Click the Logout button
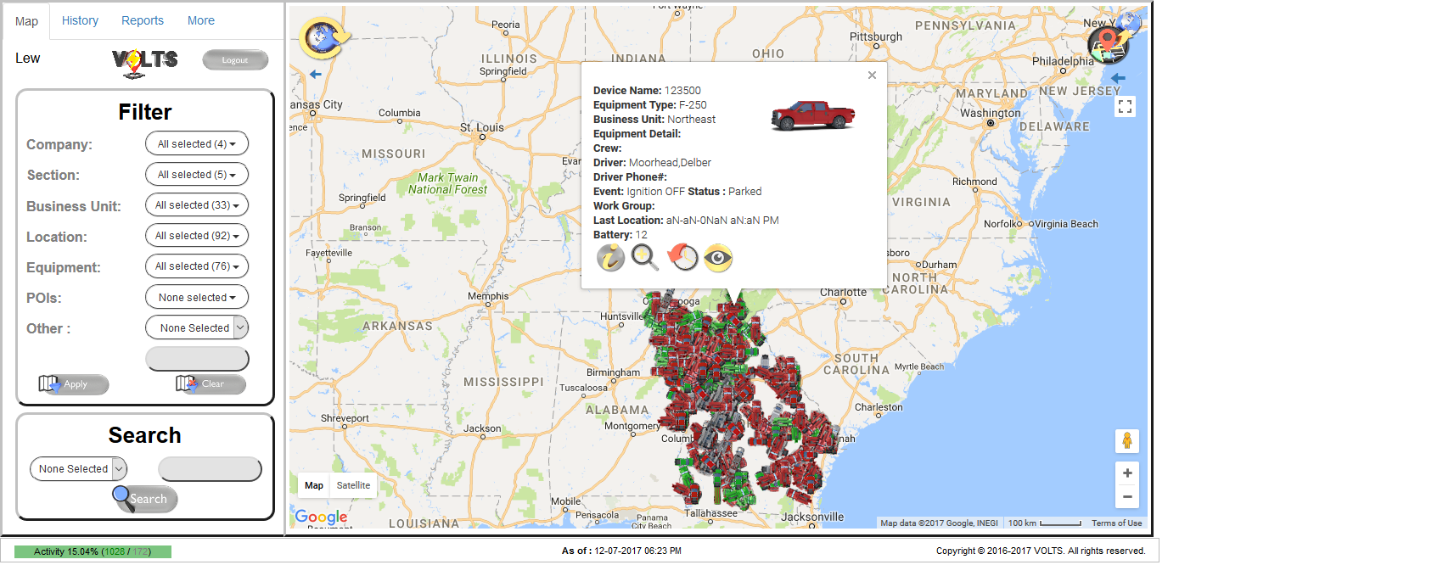The width and height of the screenshot is (1443, 565). (235, 60)
